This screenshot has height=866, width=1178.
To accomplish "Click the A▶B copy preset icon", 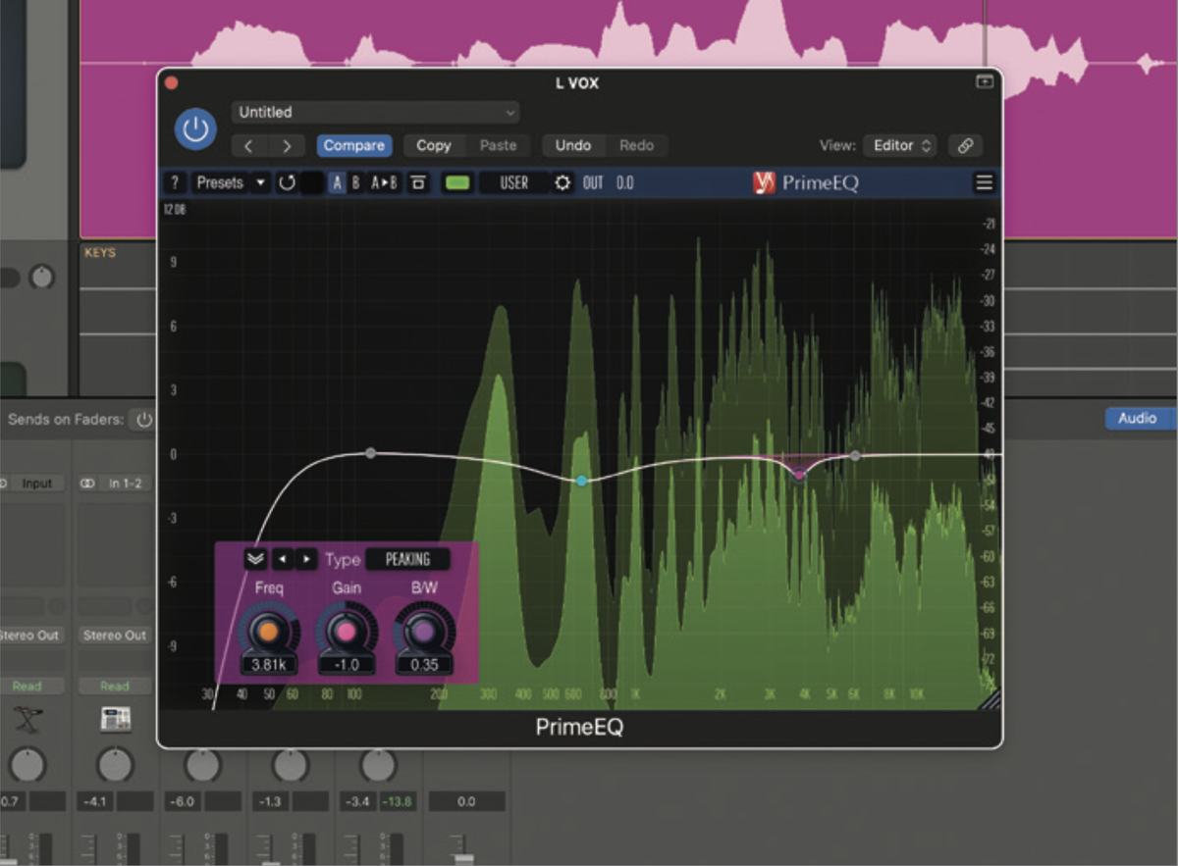I will click(383, 182).
